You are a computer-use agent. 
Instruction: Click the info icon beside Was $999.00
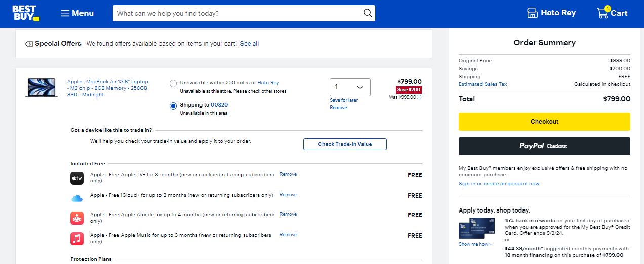[x=419, y=97]
